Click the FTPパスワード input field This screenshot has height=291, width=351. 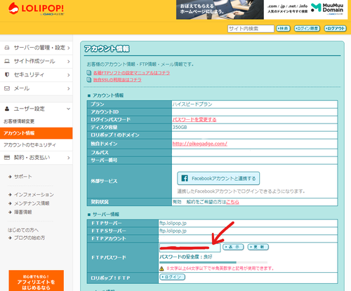point(190,248)
